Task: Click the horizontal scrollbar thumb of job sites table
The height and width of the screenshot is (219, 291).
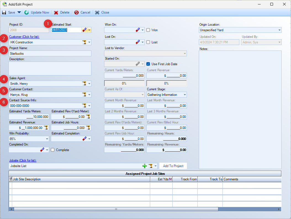Action: click(x=116, y=209)
